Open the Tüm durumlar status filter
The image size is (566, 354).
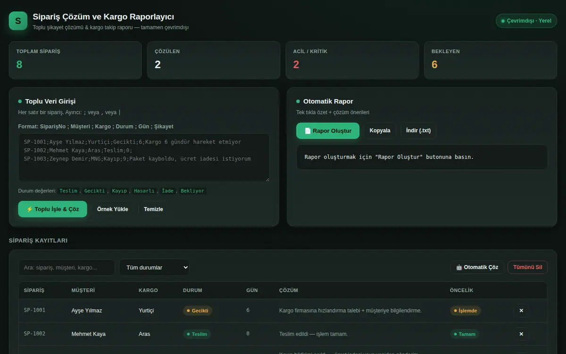click(154, 267)
